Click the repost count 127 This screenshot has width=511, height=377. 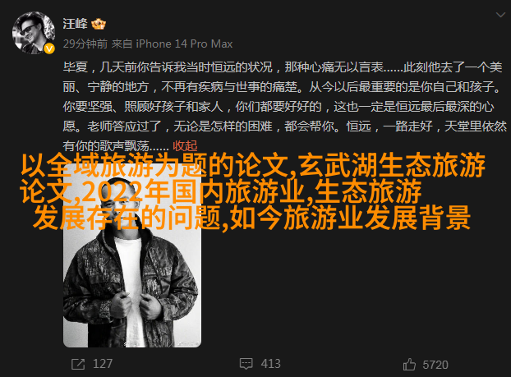(x=103, y=364)
